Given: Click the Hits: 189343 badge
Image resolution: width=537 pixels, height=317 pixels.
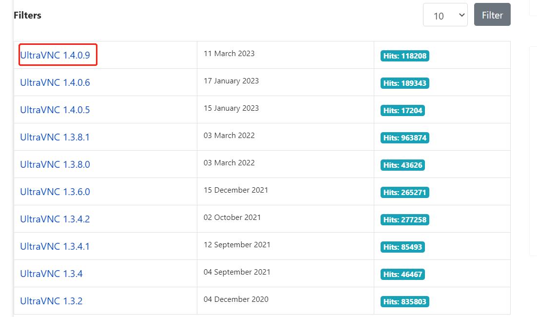Looking at the screenshot, I should (x=404, y=83).
